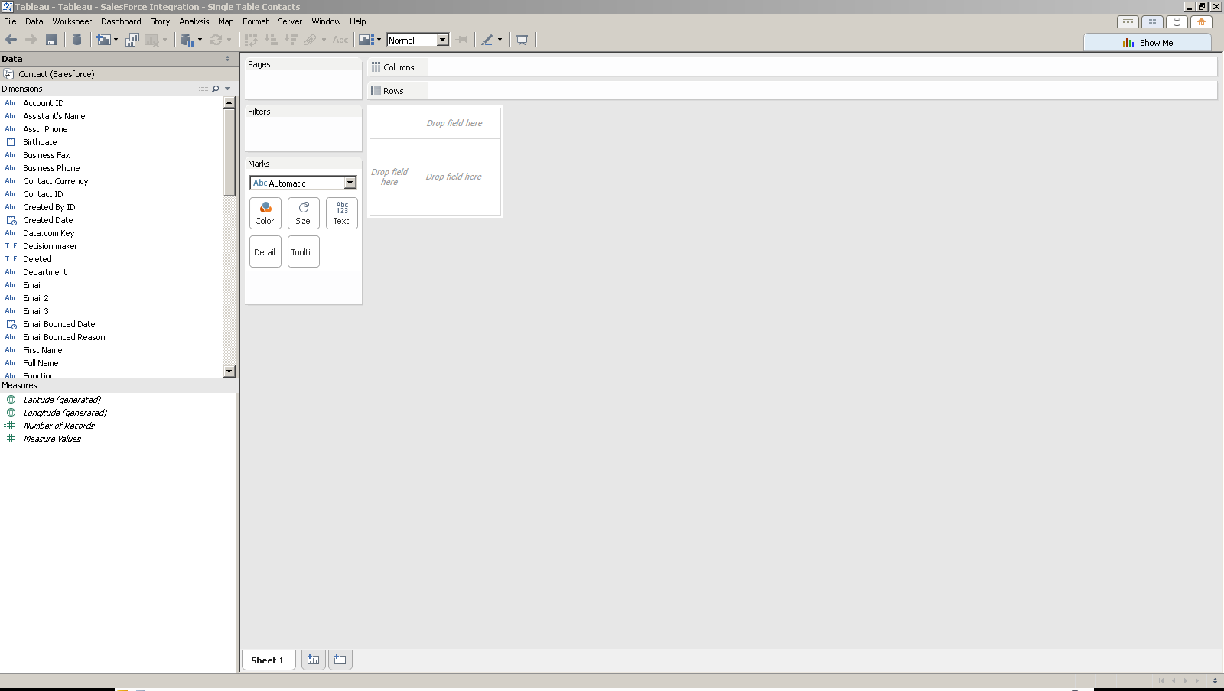Click the Presentation Mode icon

[522, 40]
